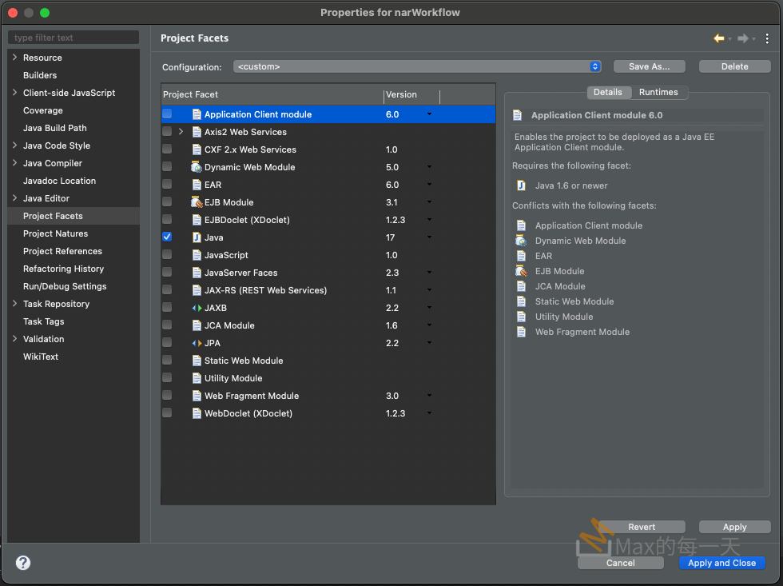Open the three-dot view menu icon

coord(767,38)
